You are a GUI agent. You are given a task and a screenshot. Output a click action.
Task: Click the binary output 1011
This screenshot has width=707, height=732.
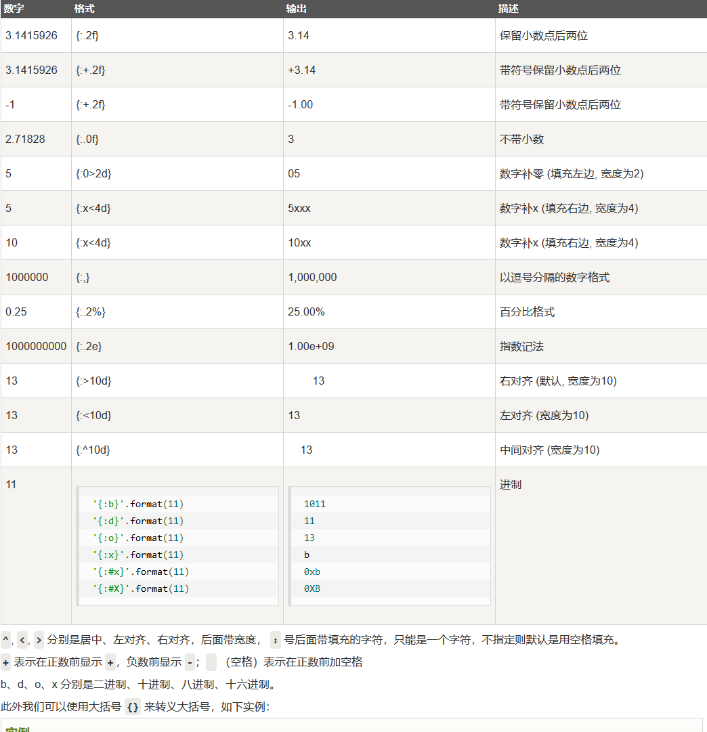click(x=315, y=504)
